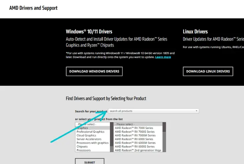
Task: Select AMD Radeon RX 7000 Series
Action: coord(138,128)
